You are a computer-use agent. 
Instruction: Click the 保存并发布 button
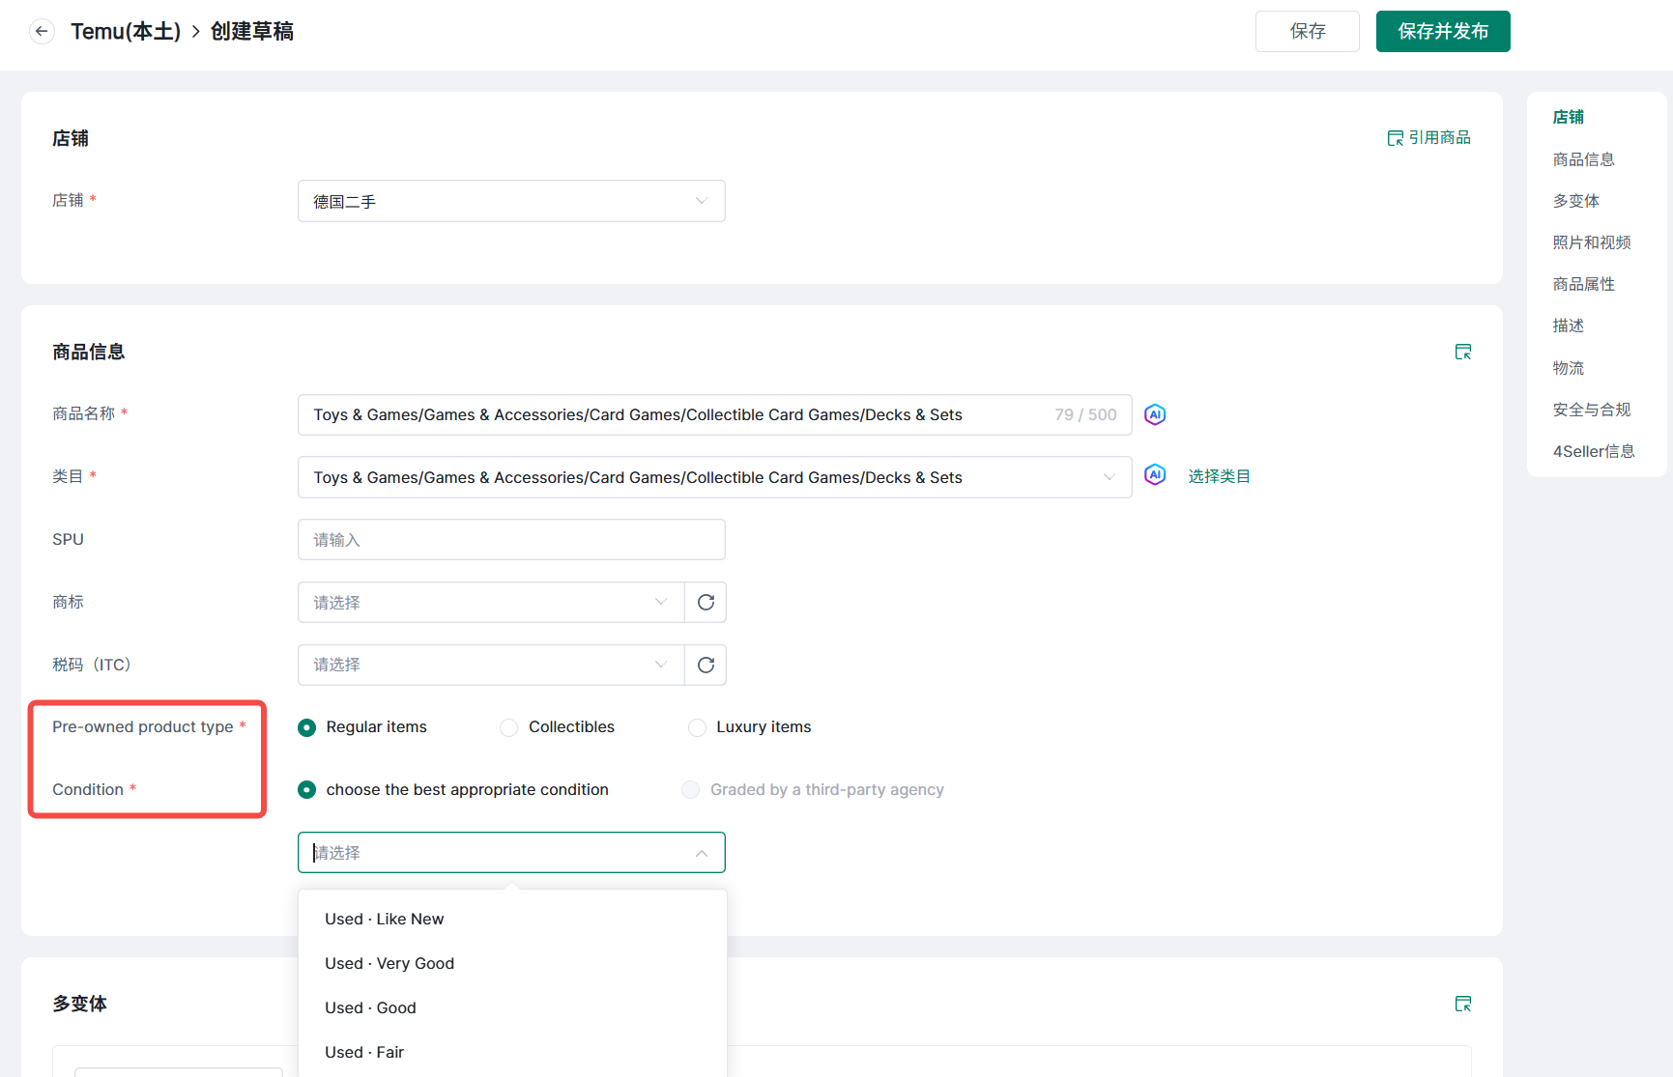click(x=1442, y=32)
